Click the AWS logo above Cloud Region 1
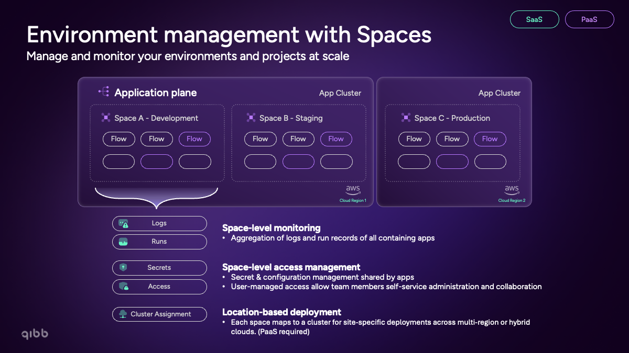Viewport: 629px width, 353px height. [x=353, y=190]
